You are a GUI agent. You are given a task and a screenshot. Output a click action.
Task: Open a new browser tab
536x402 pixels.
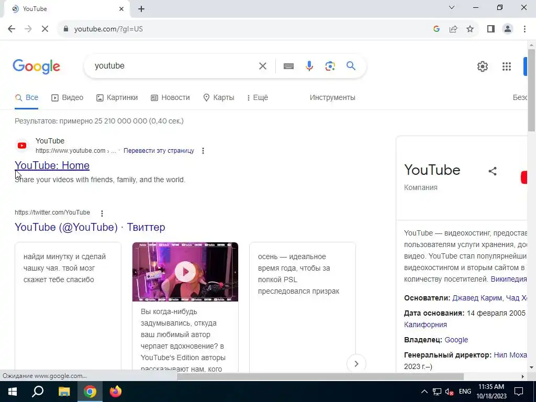141,9
